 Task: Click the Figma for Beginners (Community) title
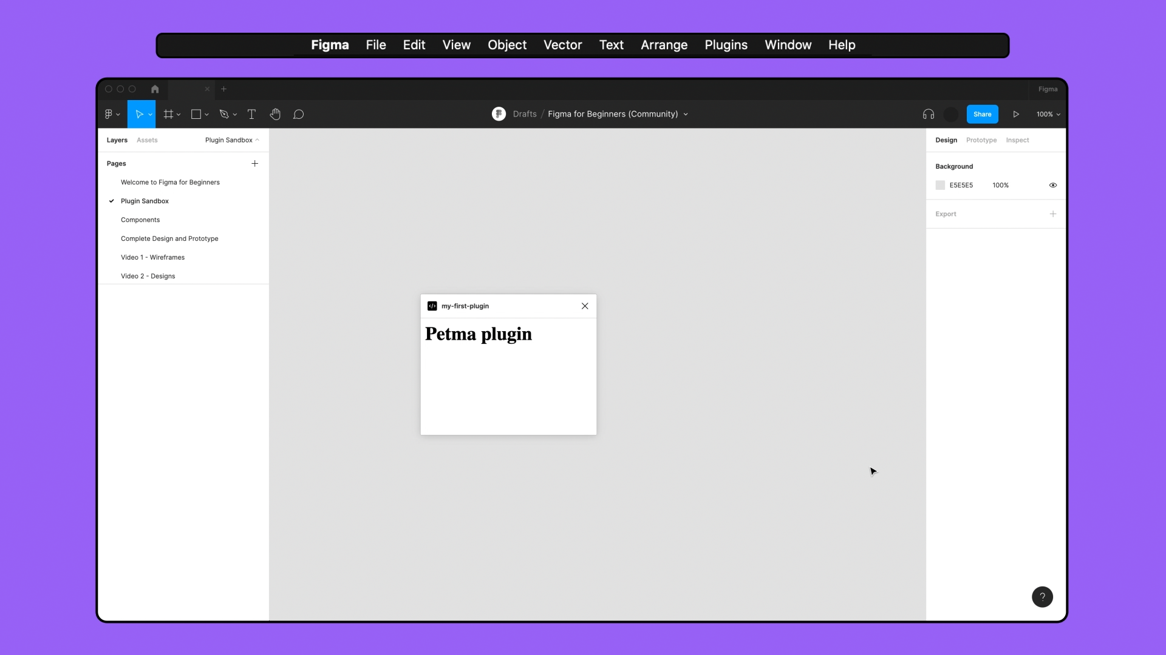(613, 114)
